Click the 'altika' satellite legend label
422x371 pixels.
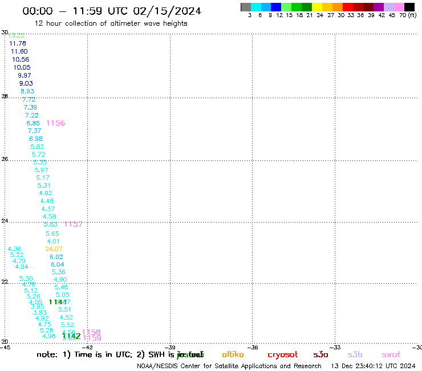pyautogui.click(x=233, y=354)
